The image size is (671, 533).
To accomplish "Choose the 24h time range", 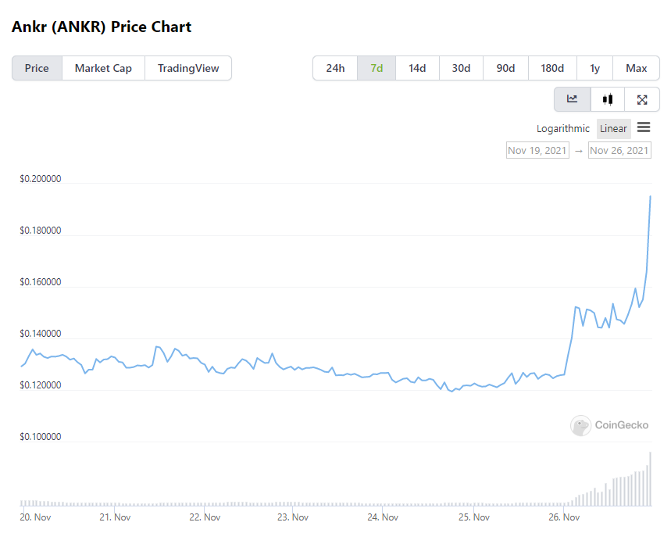I will [335, 68].
